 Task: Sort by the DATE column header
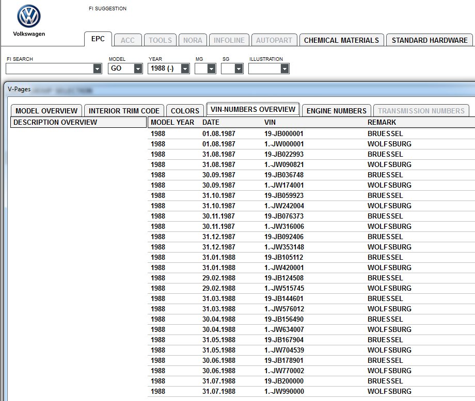(x=211, y=122)
